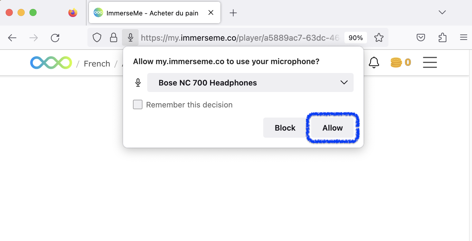
Task: Click the address bar URL field
Action: [238, 37]
